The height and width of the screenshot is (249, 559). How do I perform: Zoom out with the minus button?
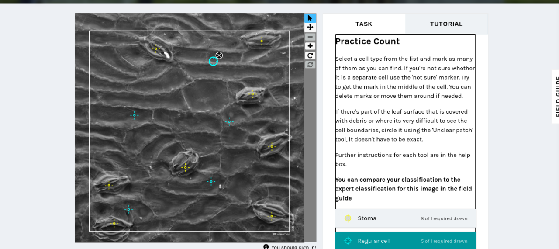[310, 37]
